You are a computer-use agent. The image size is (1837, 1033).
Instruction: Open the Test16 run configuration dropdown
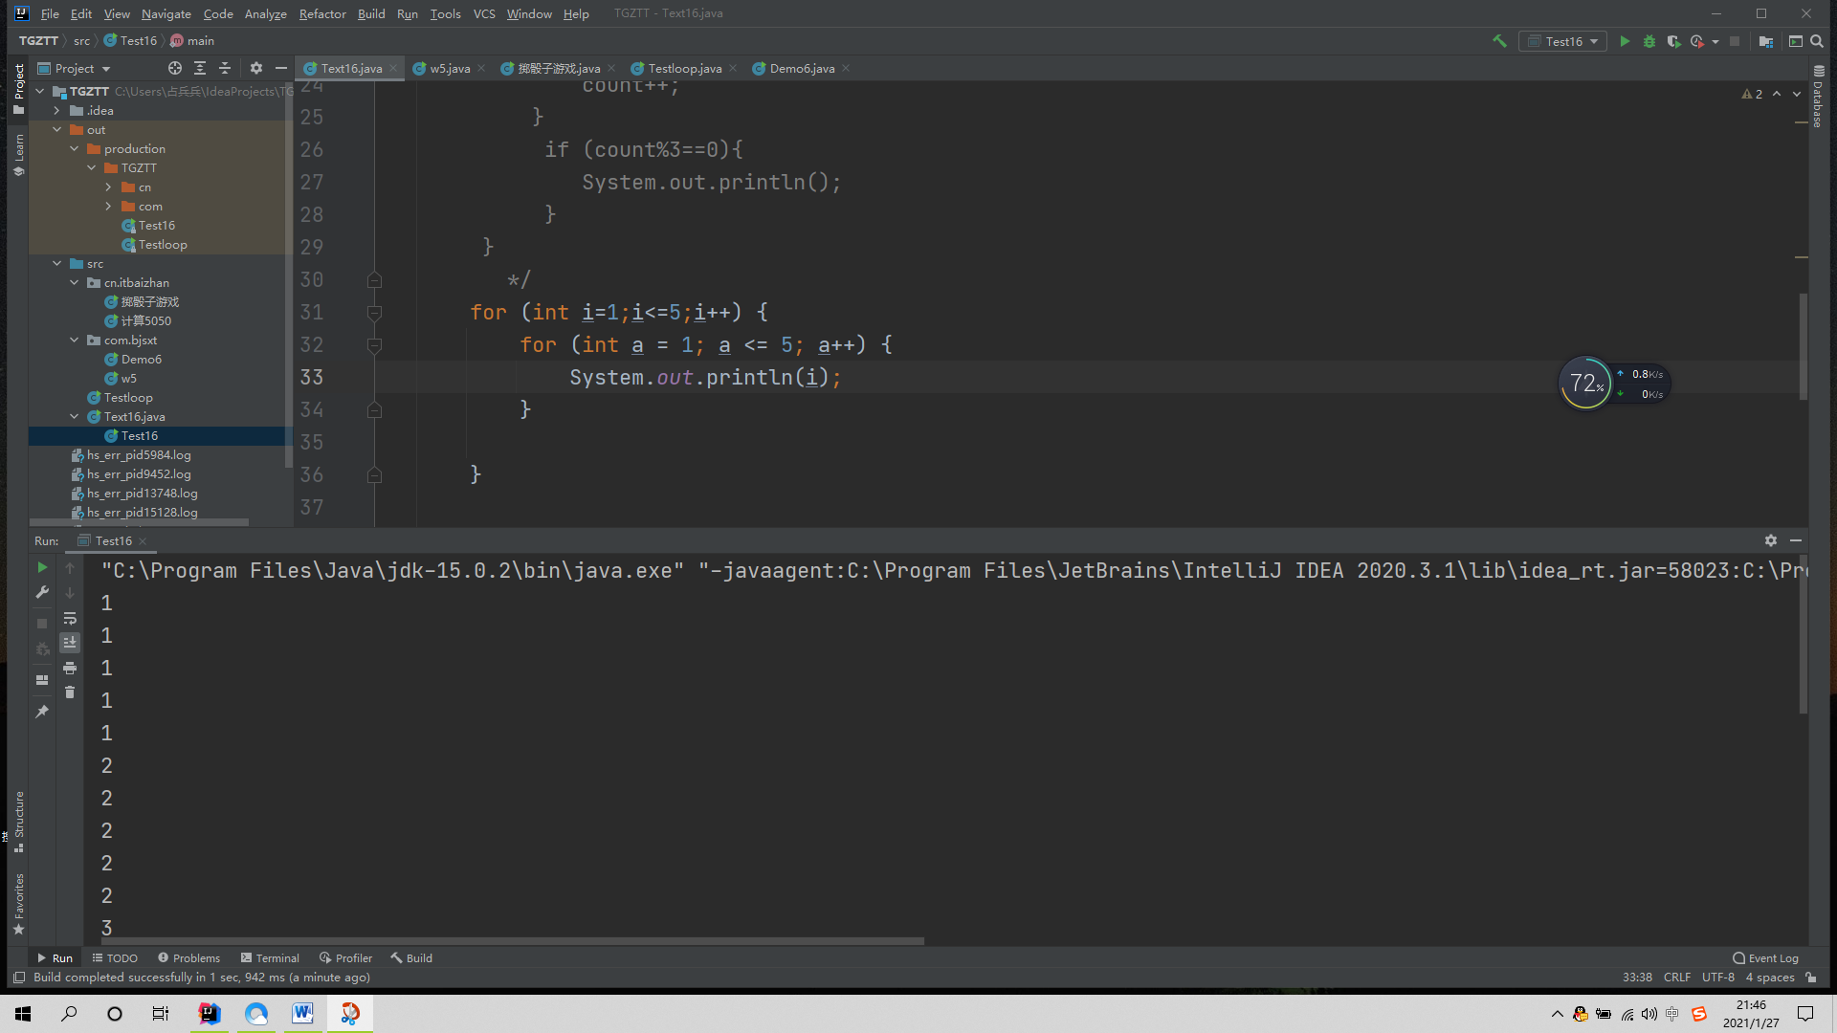(1561, 41)
